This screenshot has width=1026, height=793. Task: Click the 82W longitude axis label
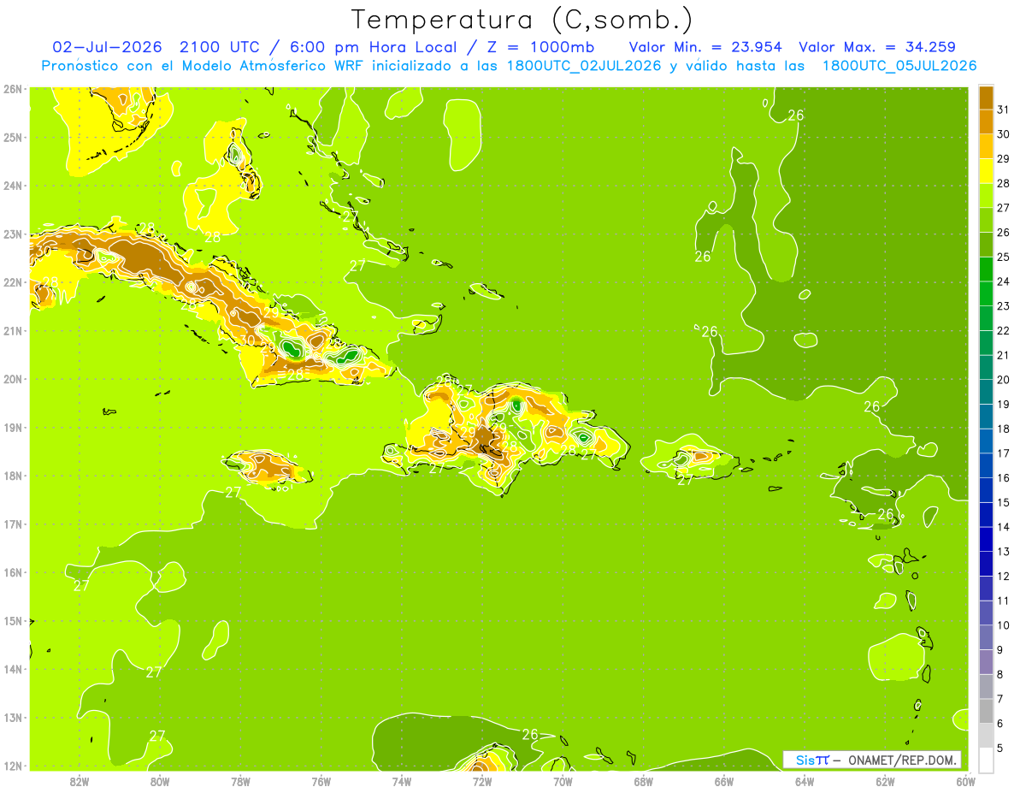pos(80,781)
